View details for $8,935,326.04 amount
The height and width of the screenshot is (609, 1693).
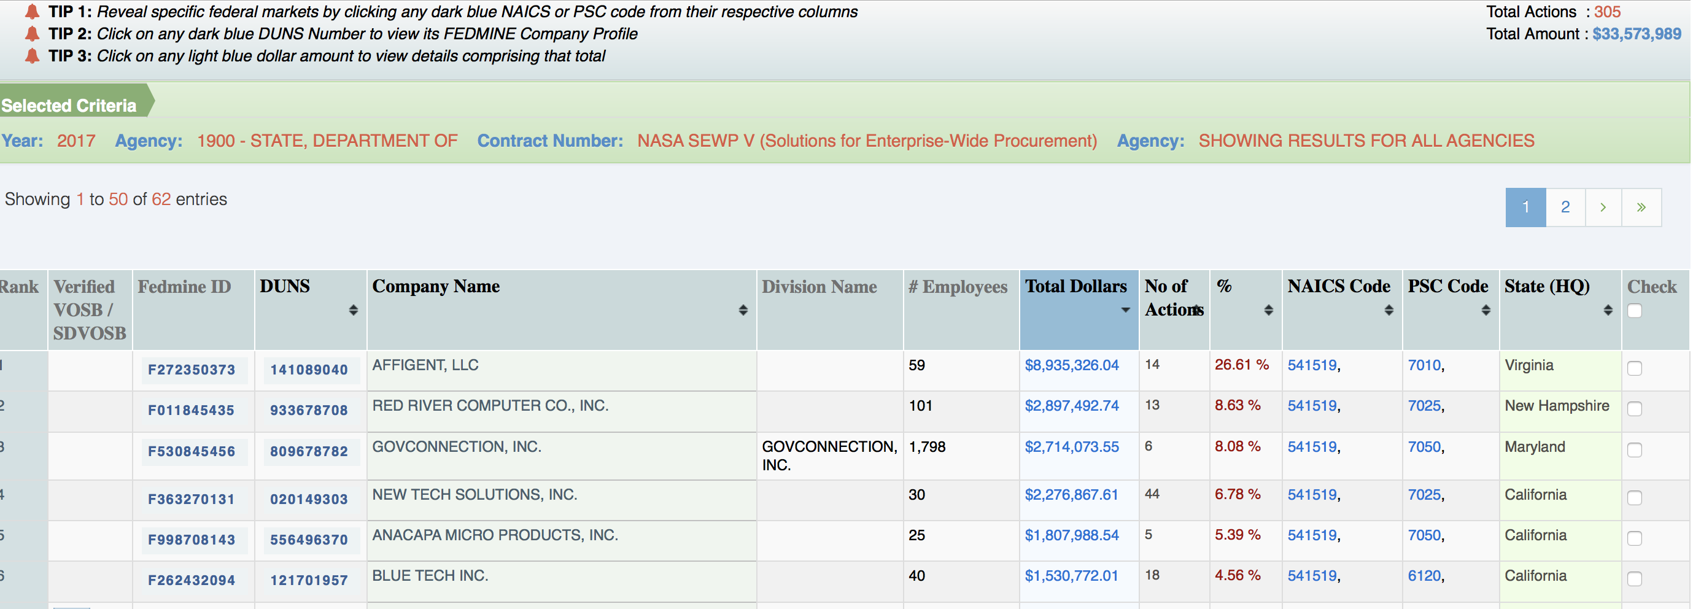(1071, 365)
